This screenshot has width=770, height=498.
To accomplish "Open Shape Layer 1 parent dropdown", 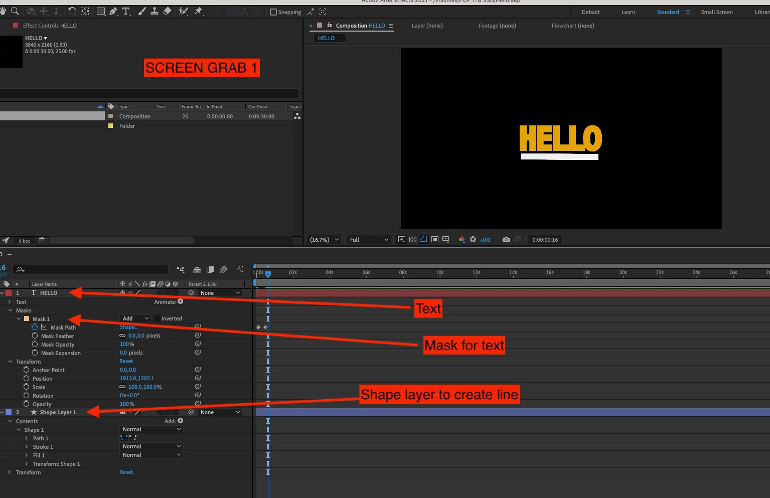I will click(x=220, y=412).
